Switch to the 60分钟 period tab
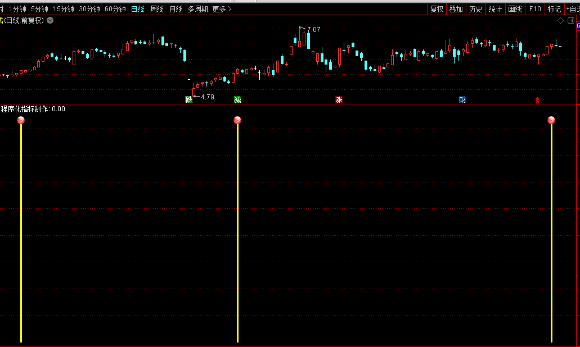580x347 pixels. click(115, 9)
